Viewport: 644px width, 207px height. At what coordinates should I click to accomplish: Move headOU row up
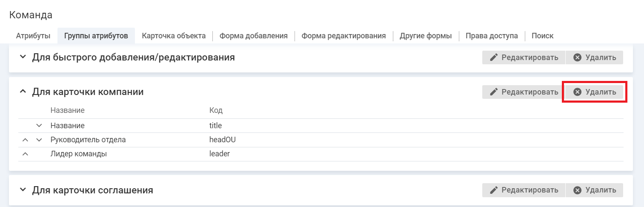point(25,140)
